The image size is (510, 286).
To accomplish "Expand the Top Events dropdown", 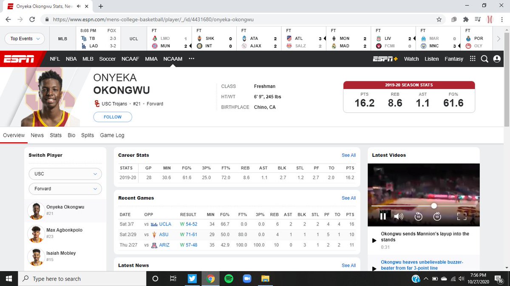I will click(25, 39).
